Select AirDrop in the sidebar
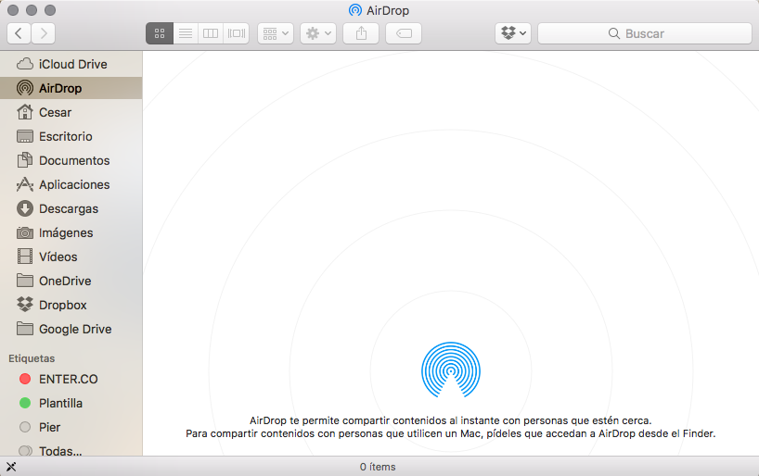The width and height of the screenshot is (759, 476). (x=71, y=88)
